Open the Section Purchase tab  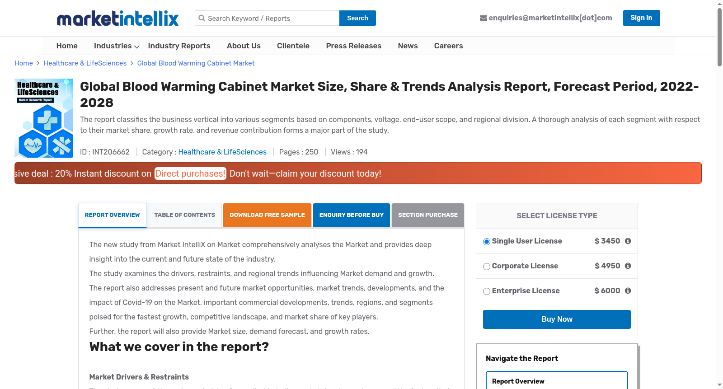click(428, 215)
